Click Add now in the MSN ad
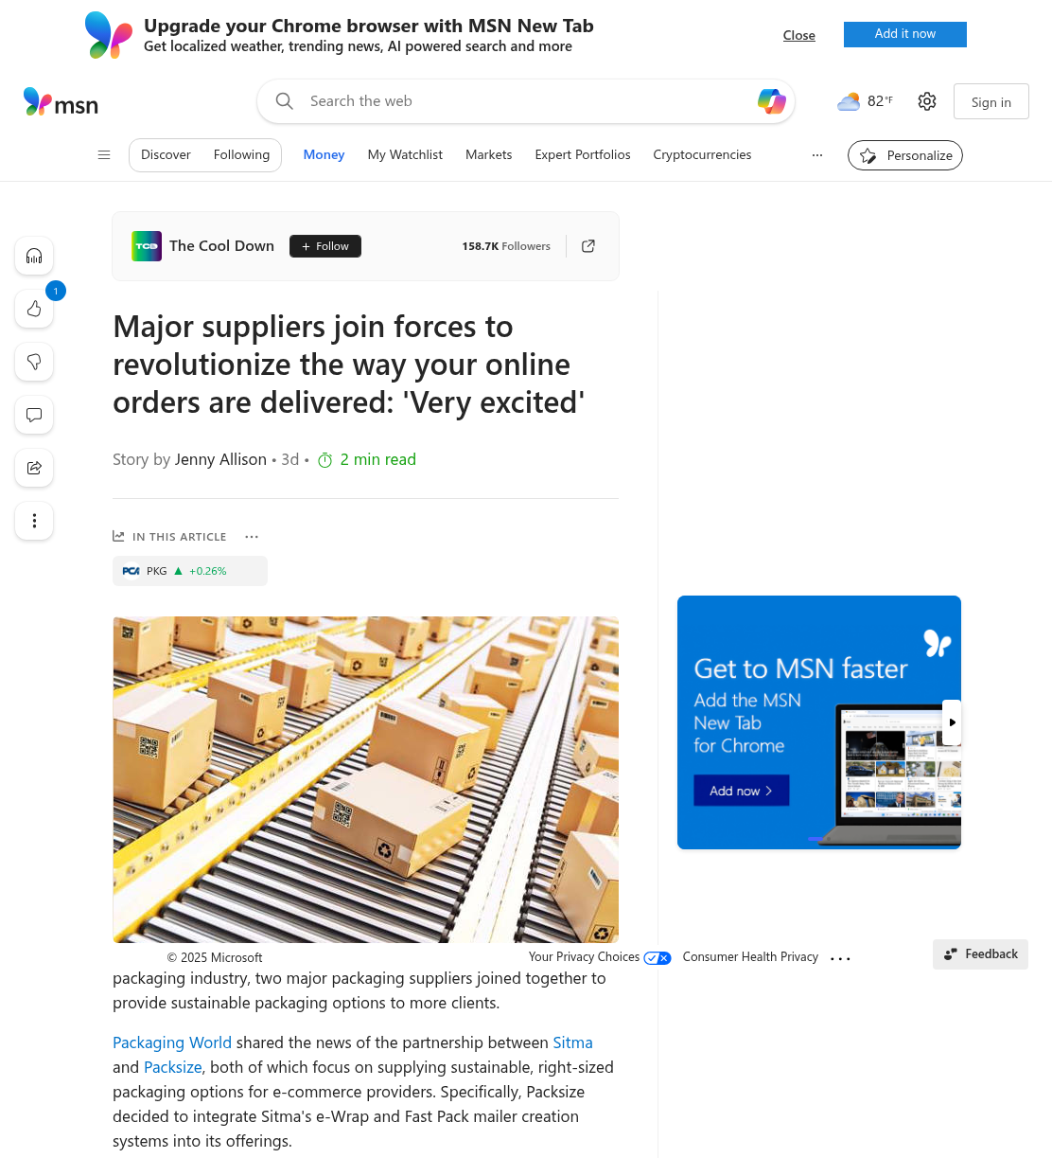This screenshot has height=1158, width=1052. click(742, 791)
